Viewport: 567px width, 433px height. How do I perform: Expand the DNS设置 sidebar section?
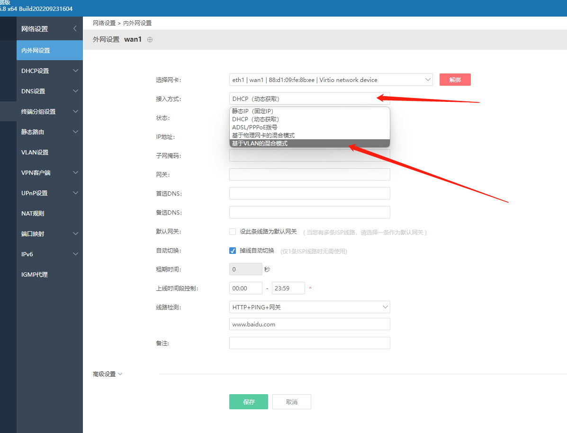[x=50, y=91]
